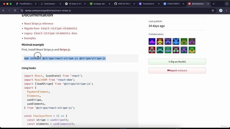Close the Transactions tab
This screenshot has height=129, width=230.
159,4
